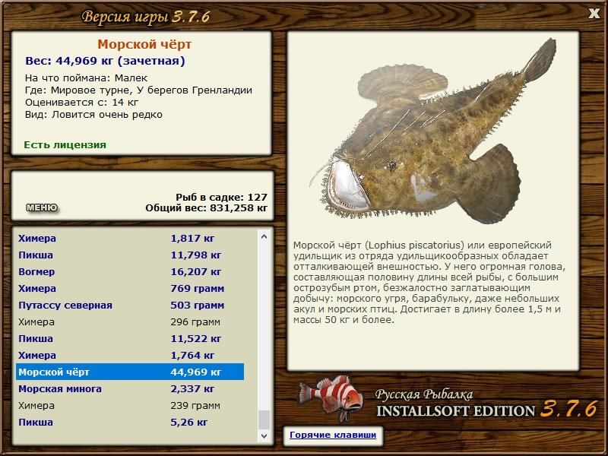Select Пикша 11,798 кг row
Image resolution: width=608 pixels, height=456 pixels.
tap(130, 255)
